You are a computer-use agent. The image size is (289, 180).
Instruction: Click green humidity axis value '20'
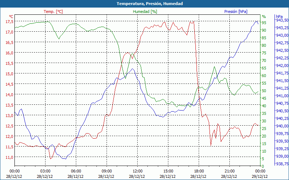pyautogui.click(x=264, y=136)
